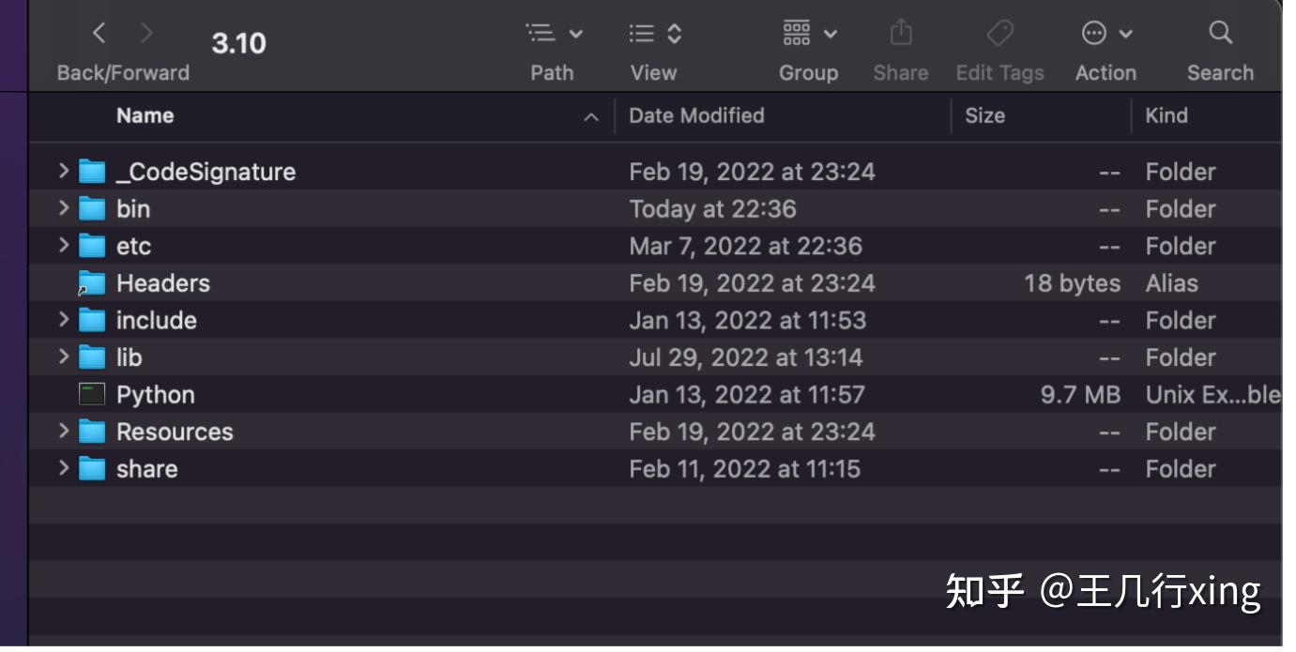
Task: Collapse arrow next to lib folder
Action: (62, 356)
